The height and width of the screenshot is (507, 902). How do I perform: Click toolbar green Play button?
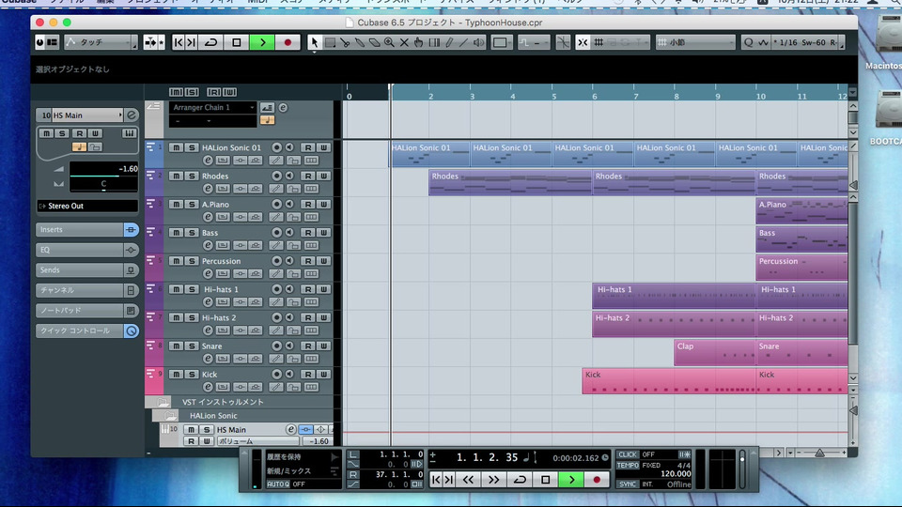tap(262, 42)
